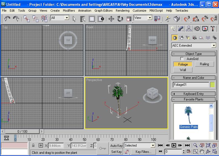Click Favorite Plants list scrollbar
The width and height of the screenshot is (219, 156).
coord(211,123)
